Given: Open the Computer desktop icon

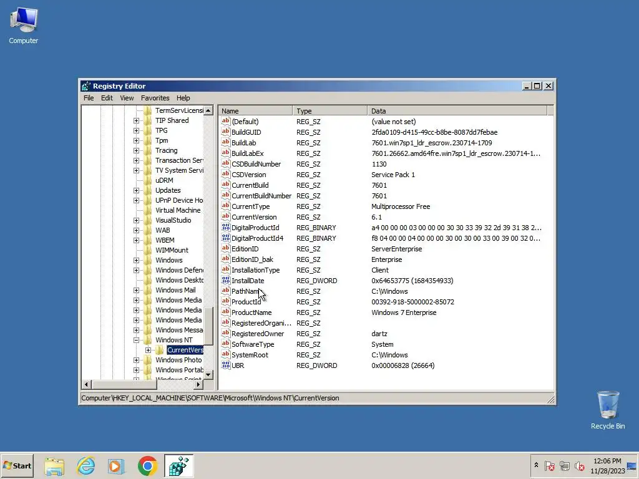Looking at the screenshot, I should tap(23, 26).
